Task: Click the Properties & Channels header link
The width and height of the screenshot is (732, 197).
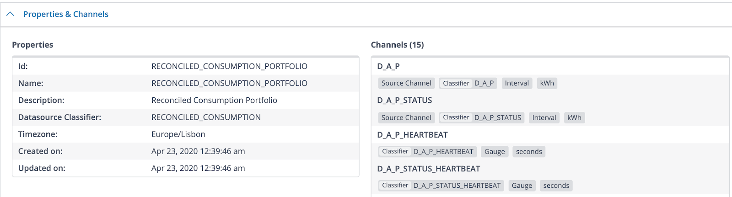Action: (66, 14)
